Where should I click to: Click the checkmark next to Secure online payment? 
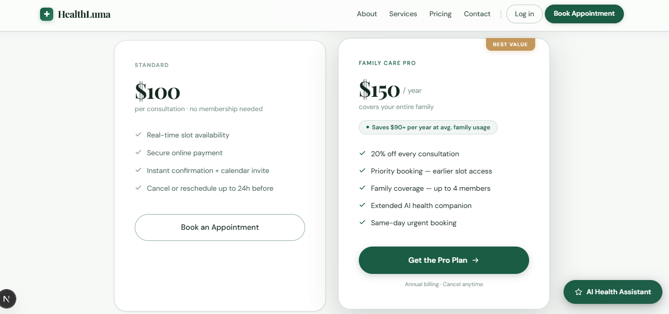138,153
